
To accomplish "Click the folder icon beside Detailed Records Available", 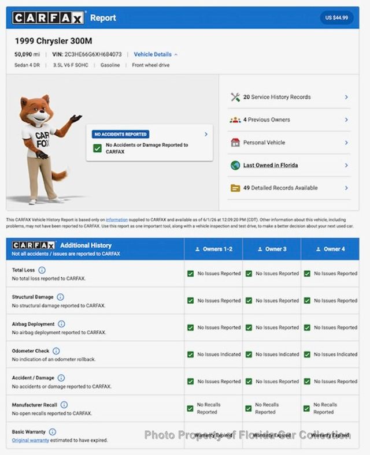I will pyautogui.click(x=235, y=188).
